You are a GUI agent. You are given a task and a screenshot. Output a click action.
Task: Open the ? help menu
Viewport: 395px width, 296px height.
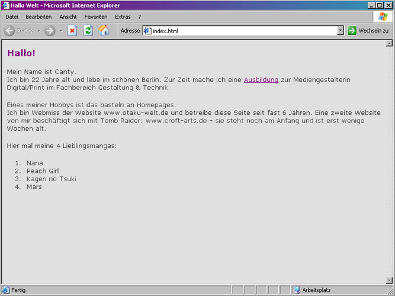click(140, 17)
